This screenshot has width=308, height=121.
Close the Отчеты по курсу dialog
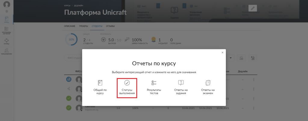click(x=222, y=53)
